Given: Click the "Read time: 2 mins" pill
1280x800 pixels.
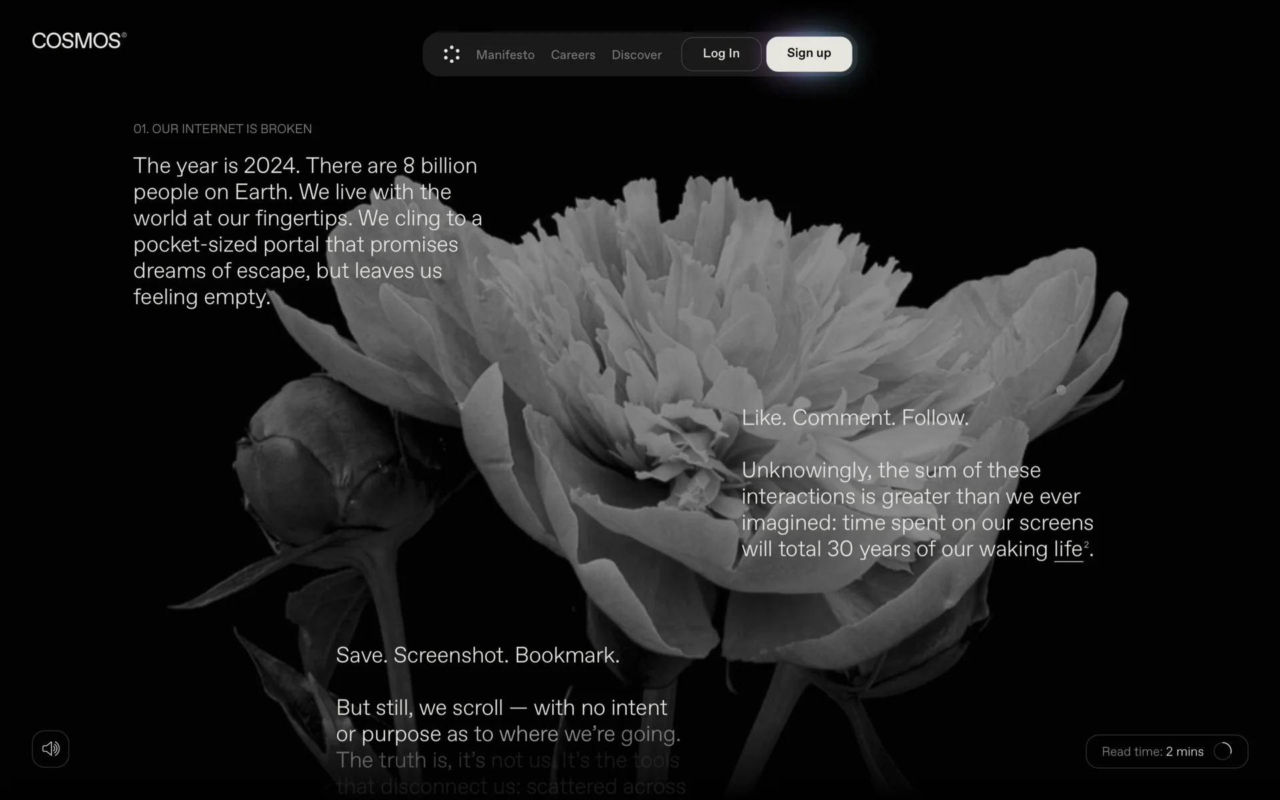Looking at the screenshot, I should coord(1152,751).
